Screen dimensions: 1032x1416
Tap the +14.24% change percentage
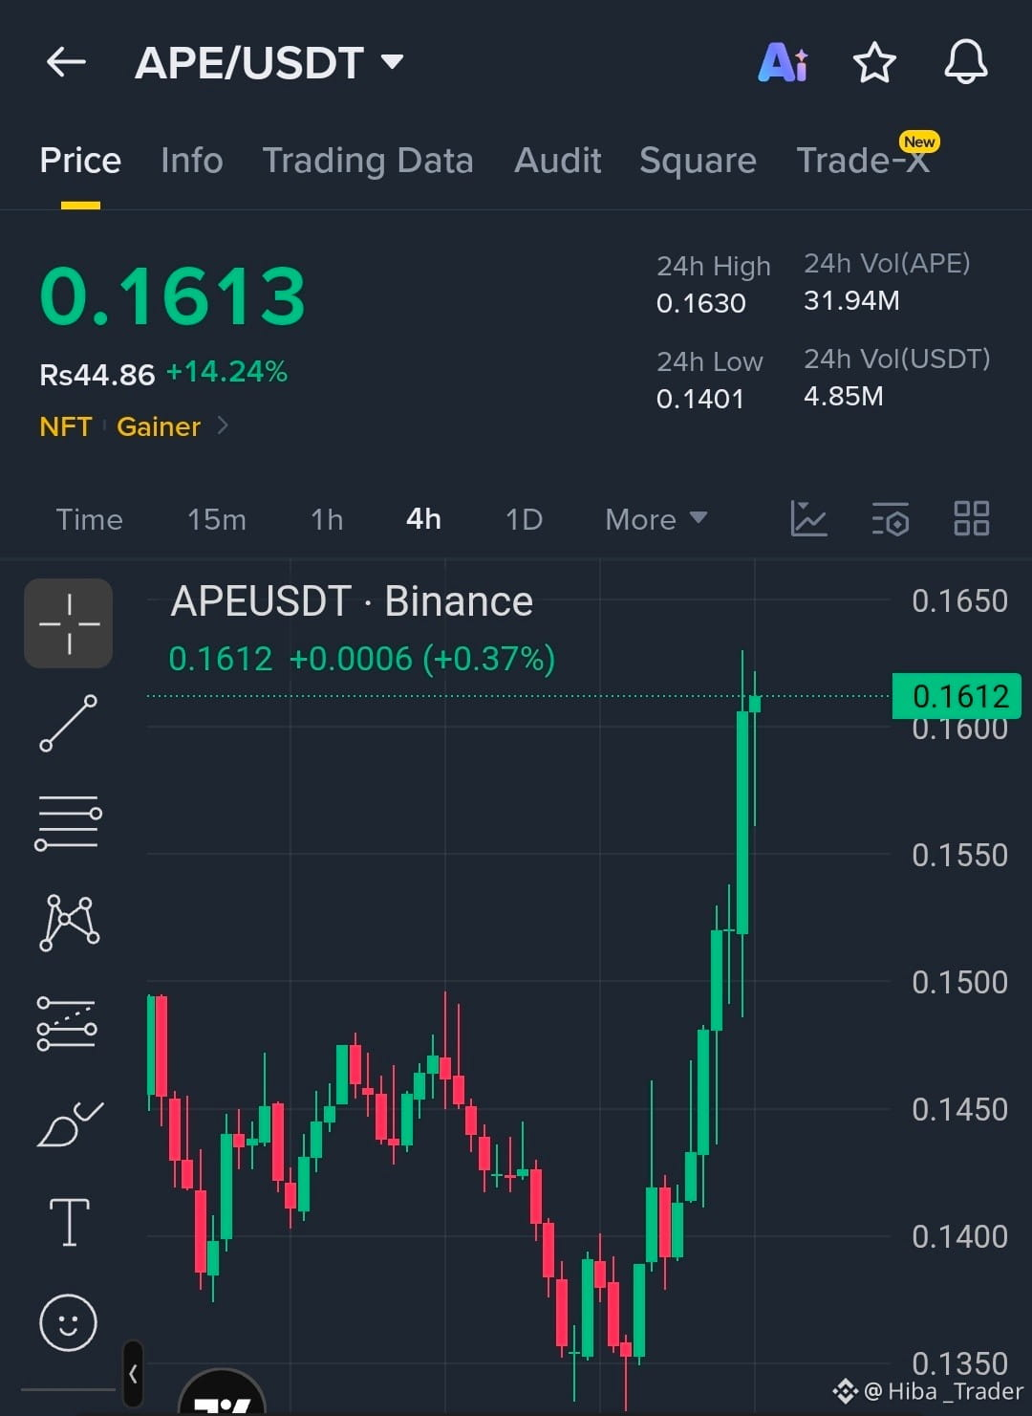pos(227,371)
